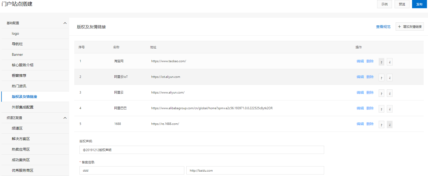Open 橱窗推荐 in the sidebar
Viewport: 428px width, 176px height.
(35, 76)
